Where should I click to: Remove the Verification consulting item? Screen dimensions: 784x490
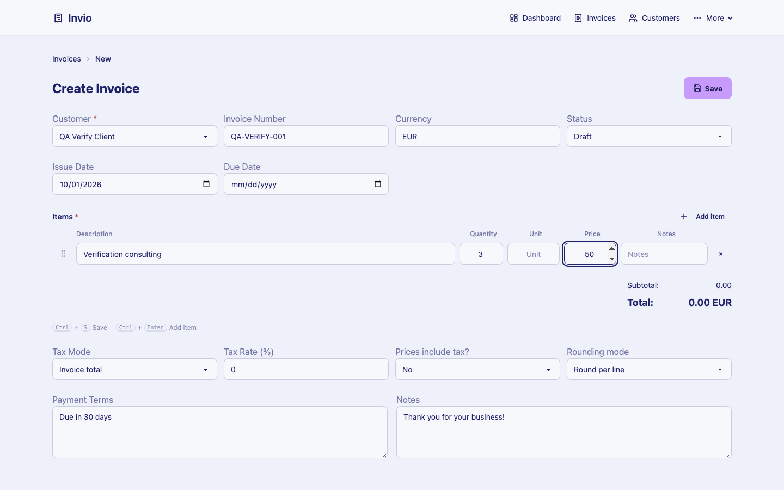click(x=721, y=254)
